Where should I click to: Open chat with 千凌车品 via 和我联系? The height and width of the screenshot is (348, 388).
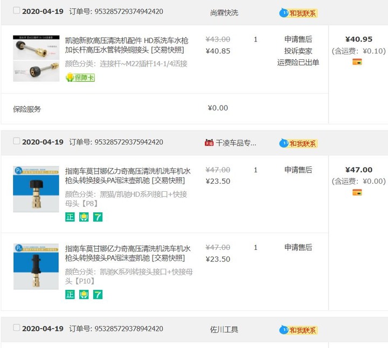[298, 143]
